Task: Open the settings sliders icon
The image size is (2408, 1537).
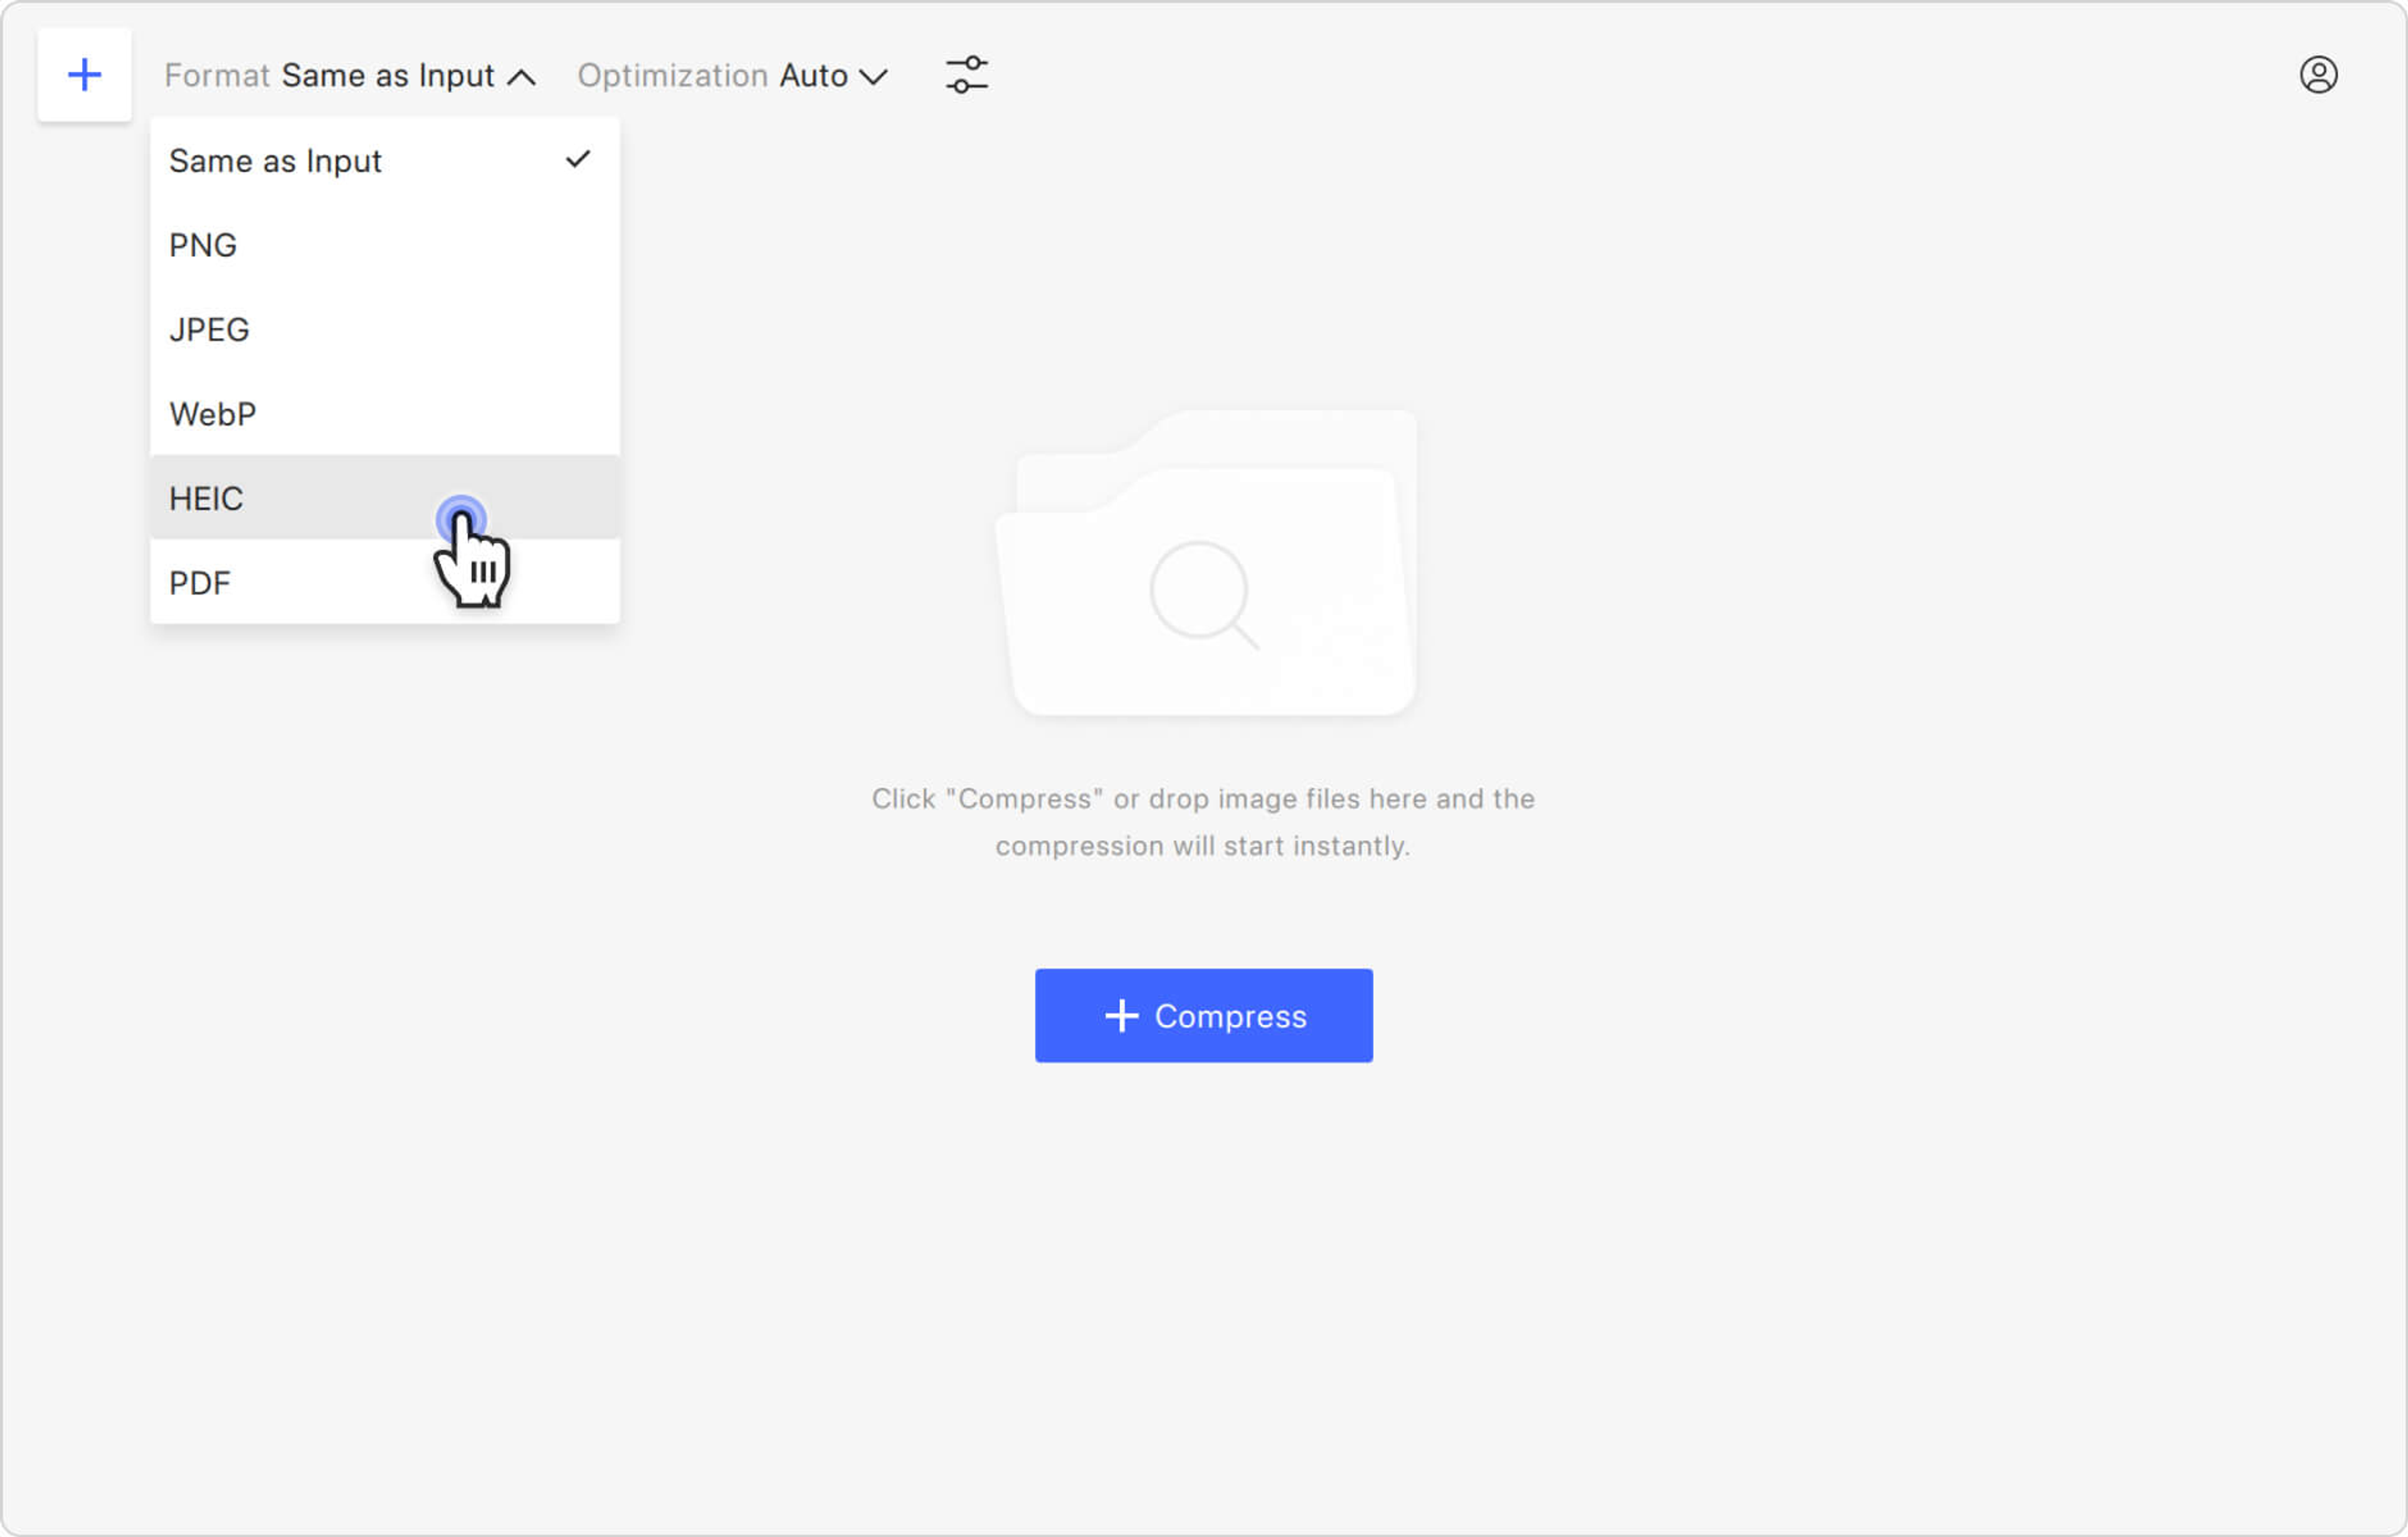Action: point(966,75)
